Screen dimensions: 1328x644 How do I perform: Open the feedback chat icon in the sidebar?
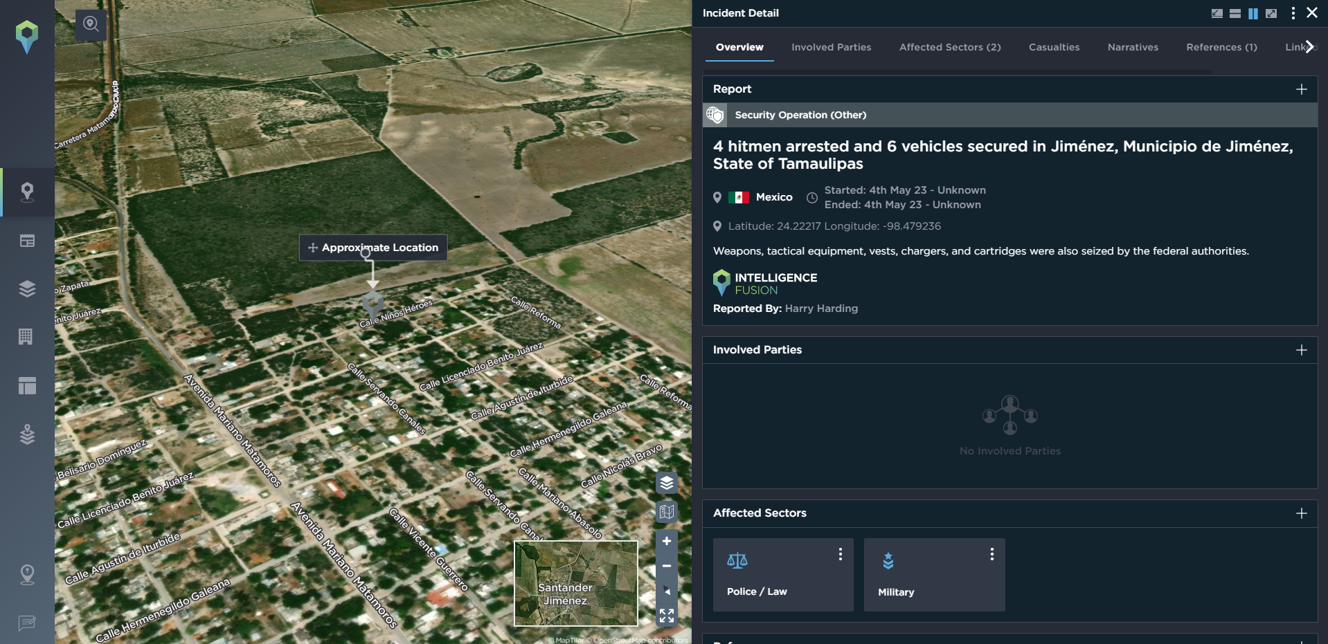[27, 623]
